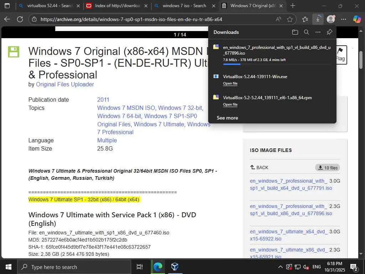365x274 pixels.
Task: Click the page vertical scrollbar thumb
Action: [361, 60]
